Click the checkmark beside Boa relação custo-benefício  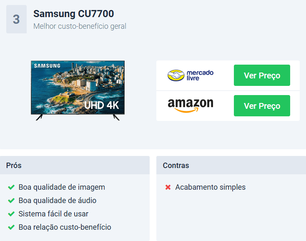(x=11, y=227)
